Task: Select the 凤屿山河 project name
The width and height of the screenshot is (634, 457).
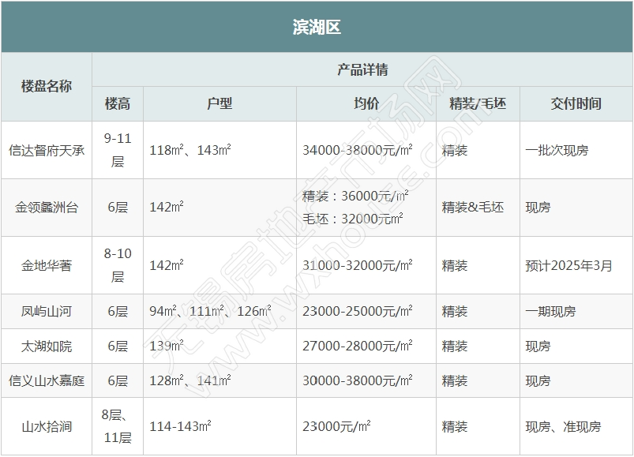Action: pyautogui.click(x=47, y=312)
